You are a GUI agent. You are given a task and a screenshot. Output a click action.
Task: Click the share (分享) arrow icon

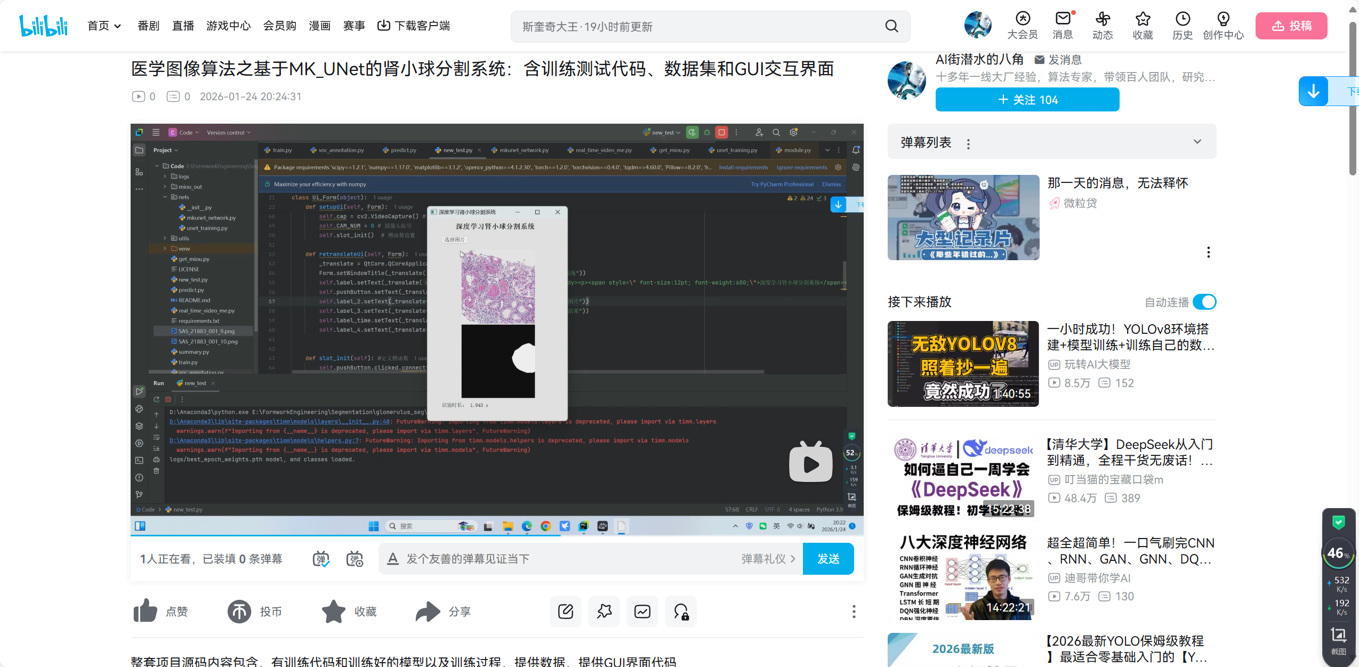[x=428, y=611]
